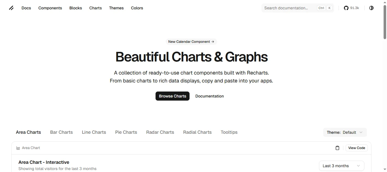
Task: Open the Docs menu item
Action: click(x=26, y=8)
